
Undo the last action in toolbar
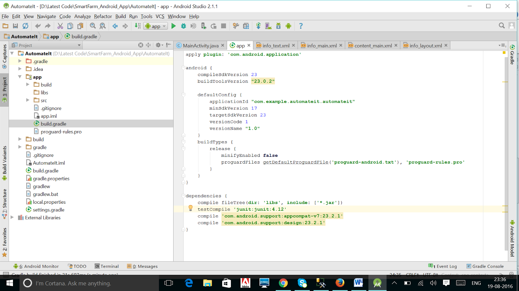point(38,26)
